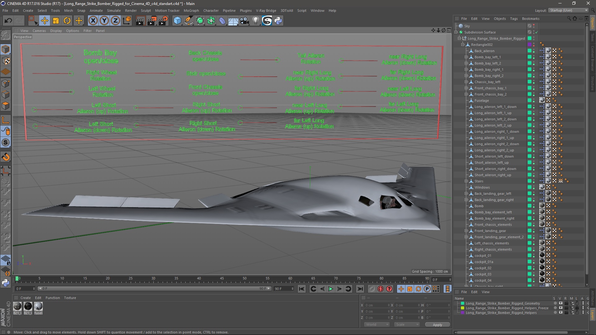The image size is (596, 335).
Task: Open Object Manager Tags menu
Action: 514,19
